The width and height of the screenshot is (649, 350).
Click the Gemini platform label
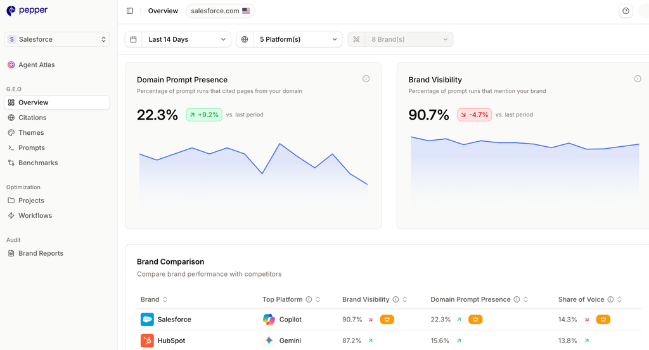coord(290,341)
